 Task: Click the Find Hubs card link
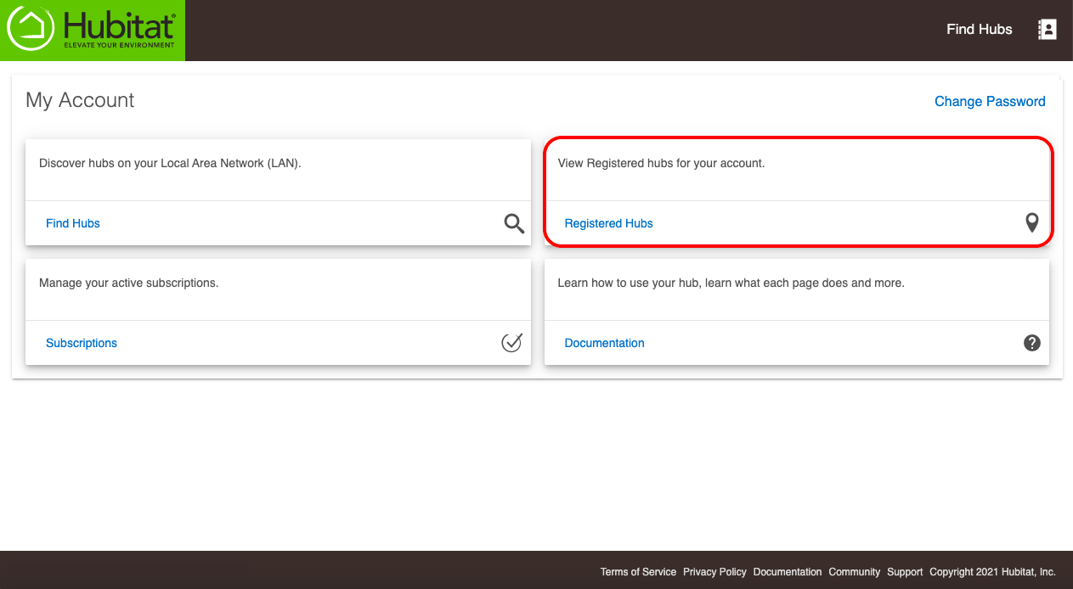(x=72, y=223)
